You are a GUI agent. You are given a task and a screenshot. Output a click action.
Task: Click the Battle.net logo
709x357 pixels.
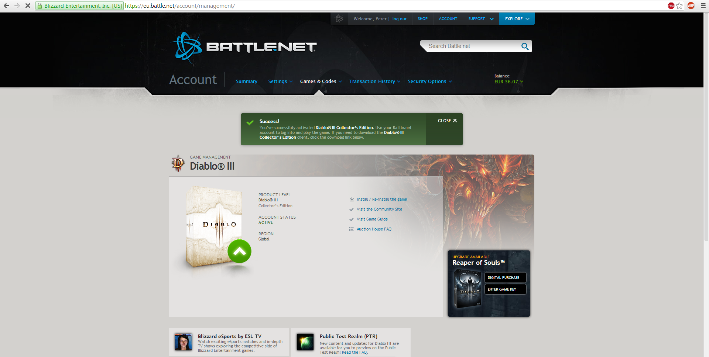coord(244,47)
